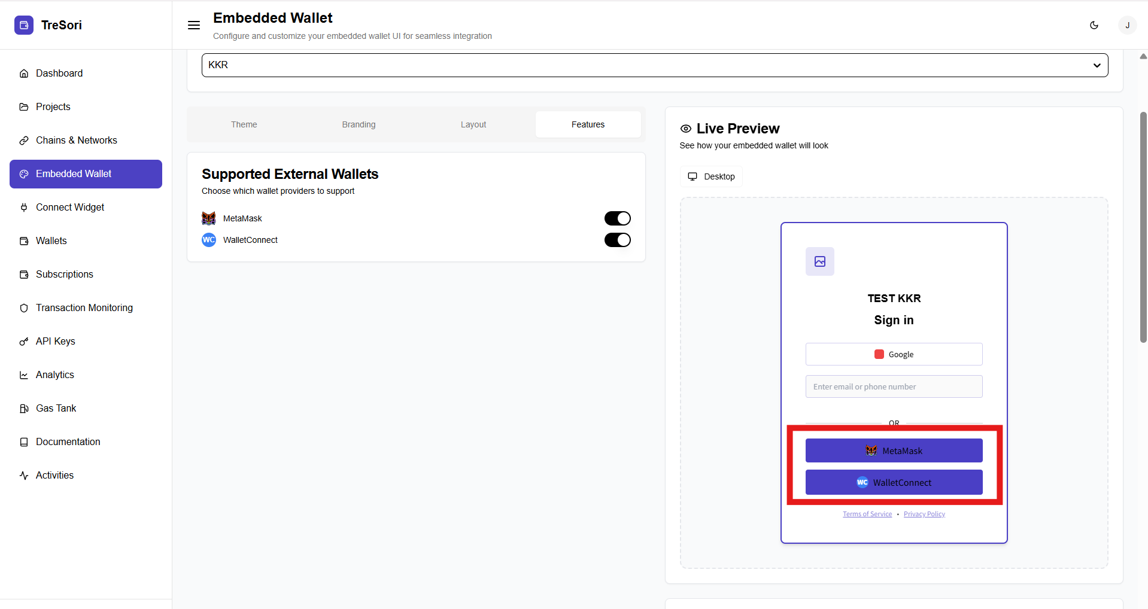Switch to dark mode moon icon
Viewport: 1148px width, 609px height.
[x=1094, y=25]
